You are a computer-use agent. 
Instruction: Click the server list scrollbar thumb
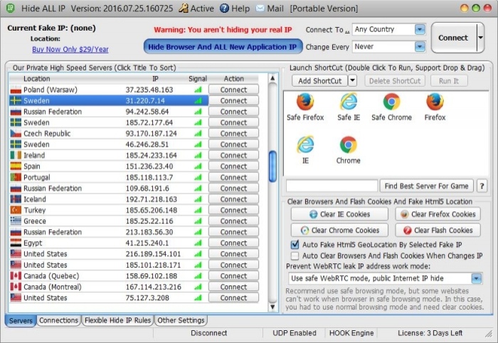pyautogui.click(x=272, y=167)
